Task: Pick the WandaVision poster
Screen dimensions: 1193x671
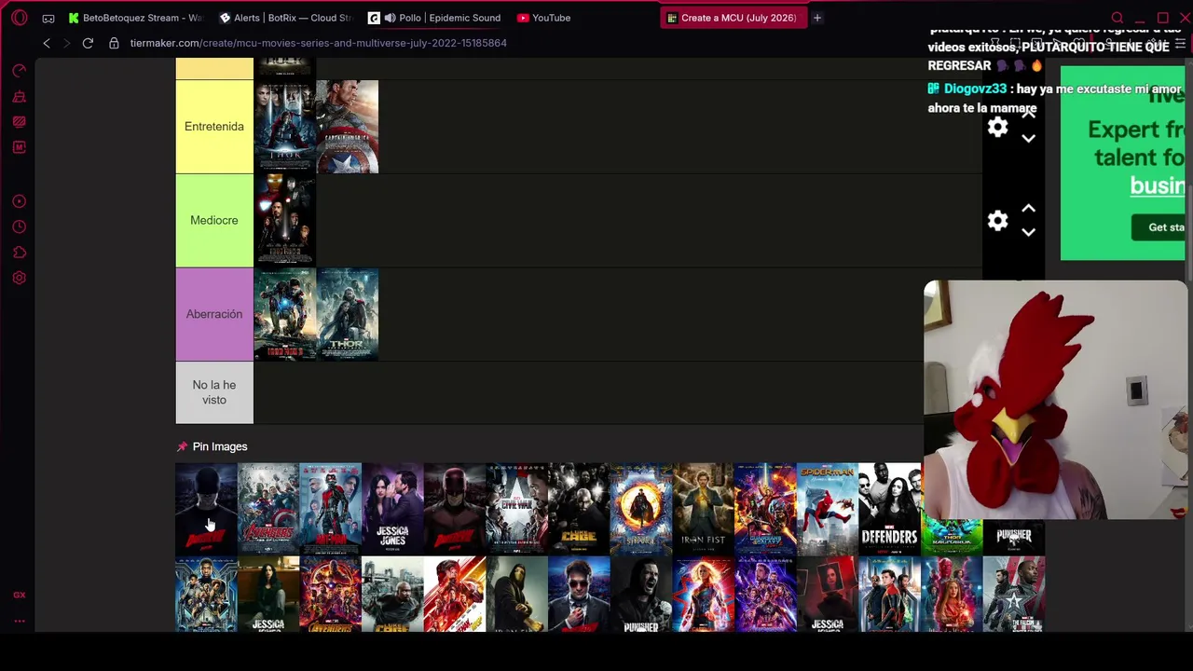Action: click(x=952, y=595)
